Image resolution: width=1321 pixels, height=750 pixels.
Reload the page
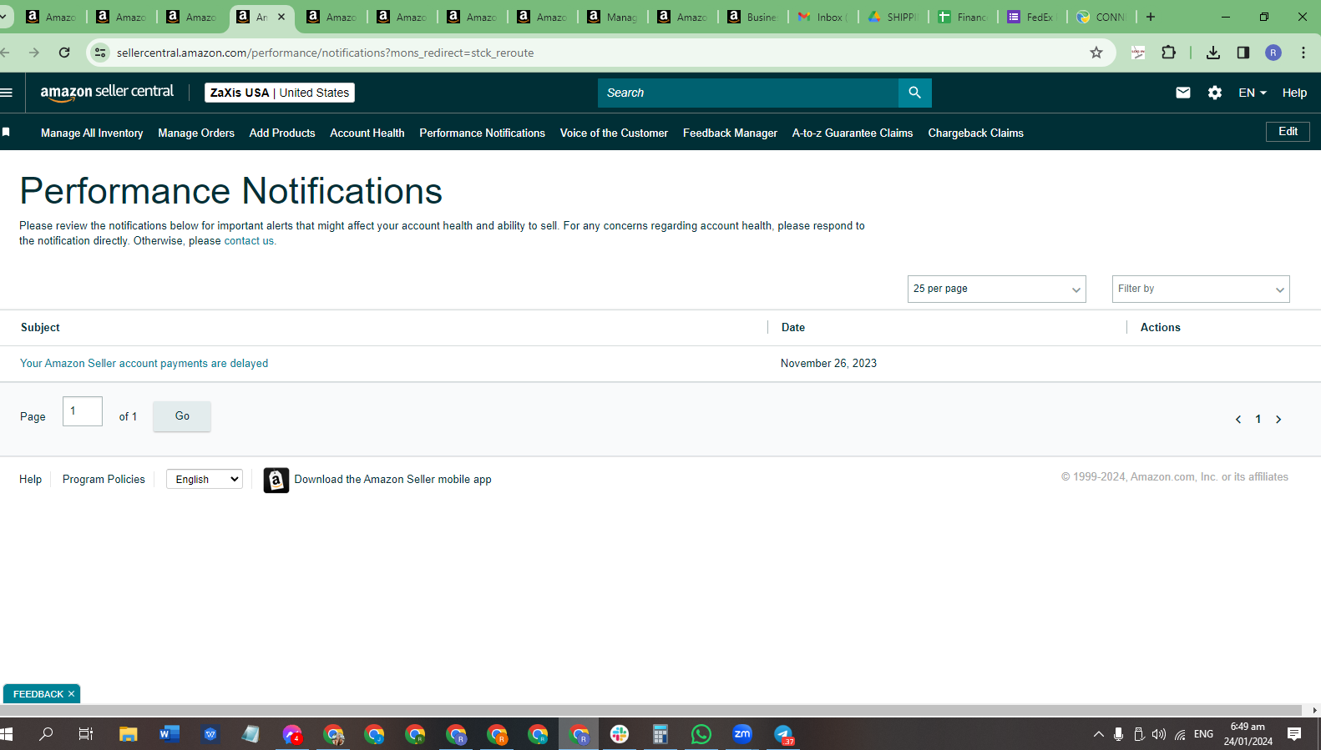click(64, 53)
